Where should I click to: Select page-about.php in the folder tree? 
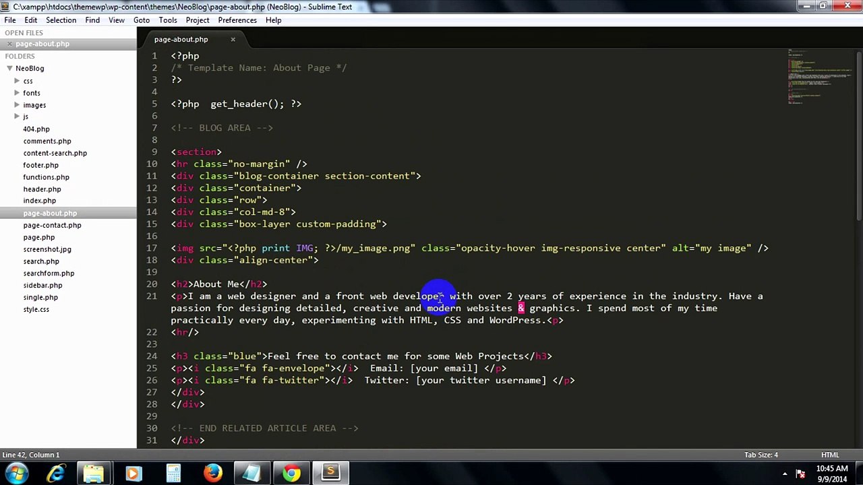50,213
